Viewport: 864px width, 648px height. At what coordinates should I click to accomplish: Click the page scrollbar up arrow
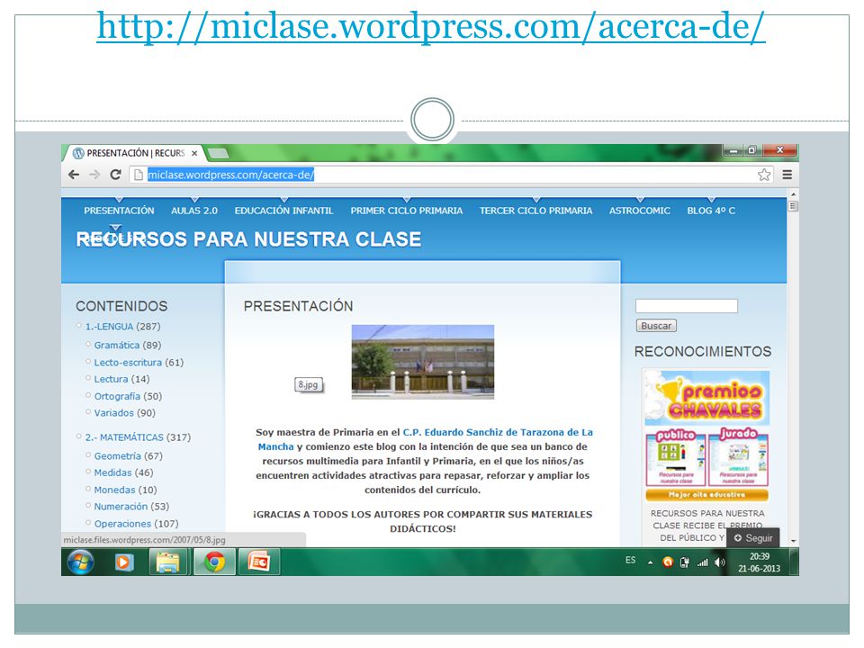pyautogui.click(x=793, y=194)
